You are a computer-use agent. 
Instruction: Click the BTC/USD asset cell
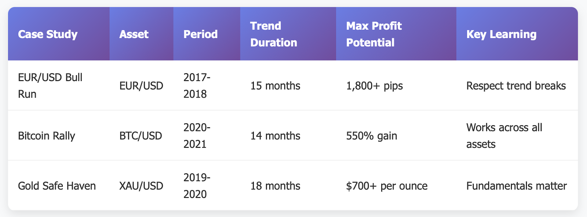[141, 136]
